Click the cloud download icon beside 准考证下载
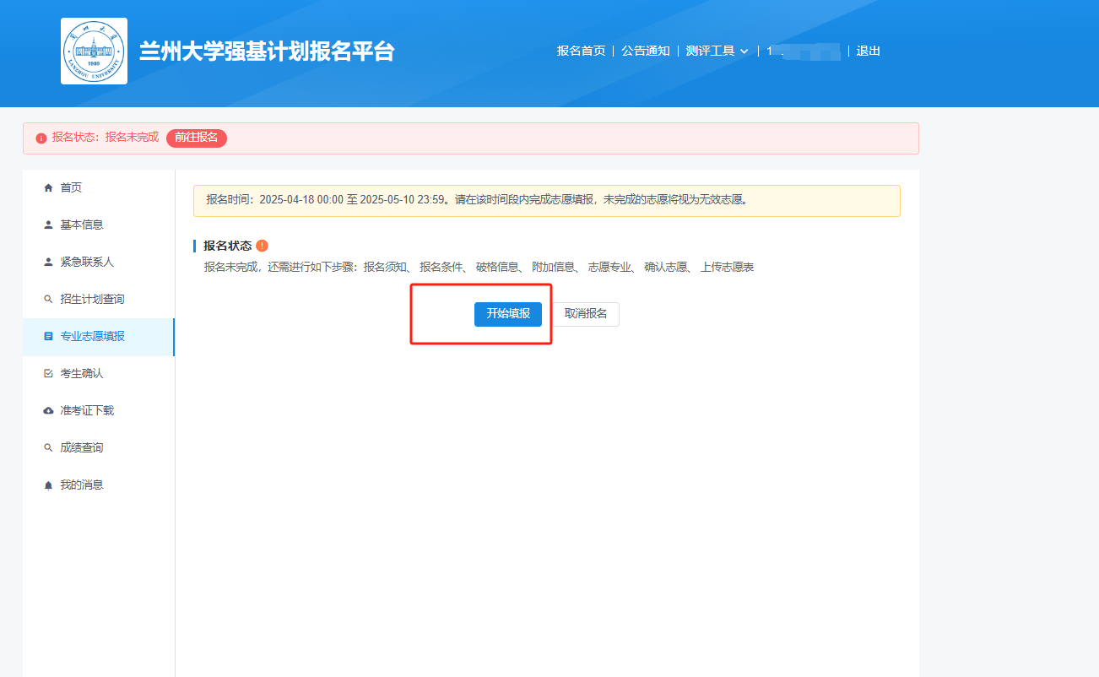This screenshot has width=1099, height=677. 48,411
